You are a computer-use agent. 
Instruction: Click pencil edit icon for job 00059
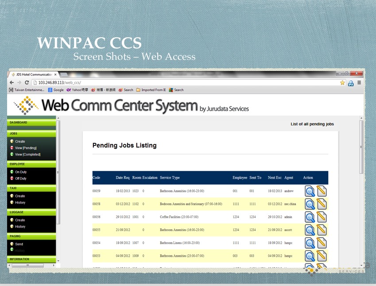[x=322, y=191]
